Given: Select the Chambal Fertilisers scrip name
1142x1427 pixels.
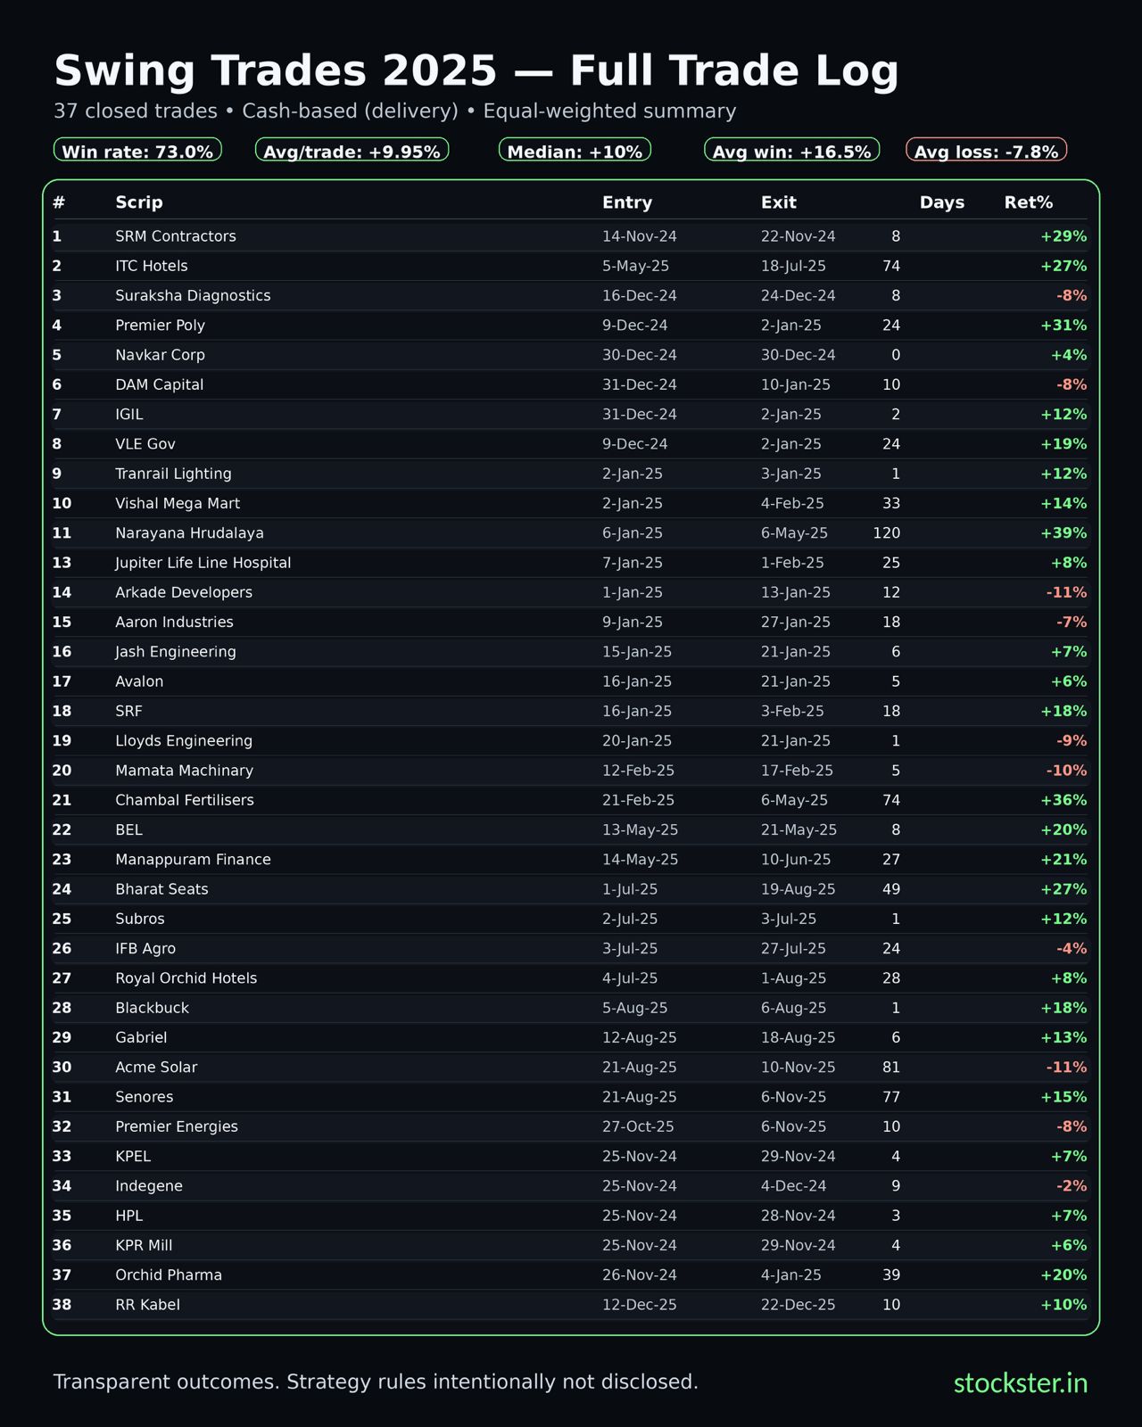Looking at the screenshot, I should pos(185,800).
